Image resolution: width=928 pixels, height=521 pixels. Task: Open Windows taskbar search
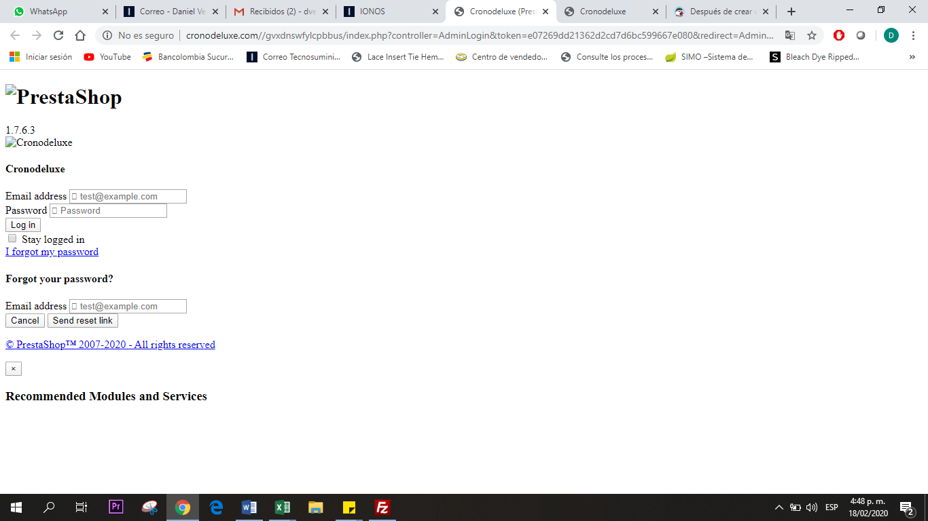coord(49,507)
